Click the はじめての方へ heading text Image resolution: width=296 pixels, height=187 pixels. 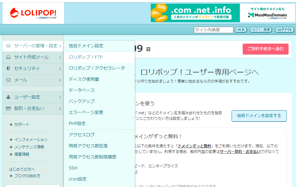point(22,169)
